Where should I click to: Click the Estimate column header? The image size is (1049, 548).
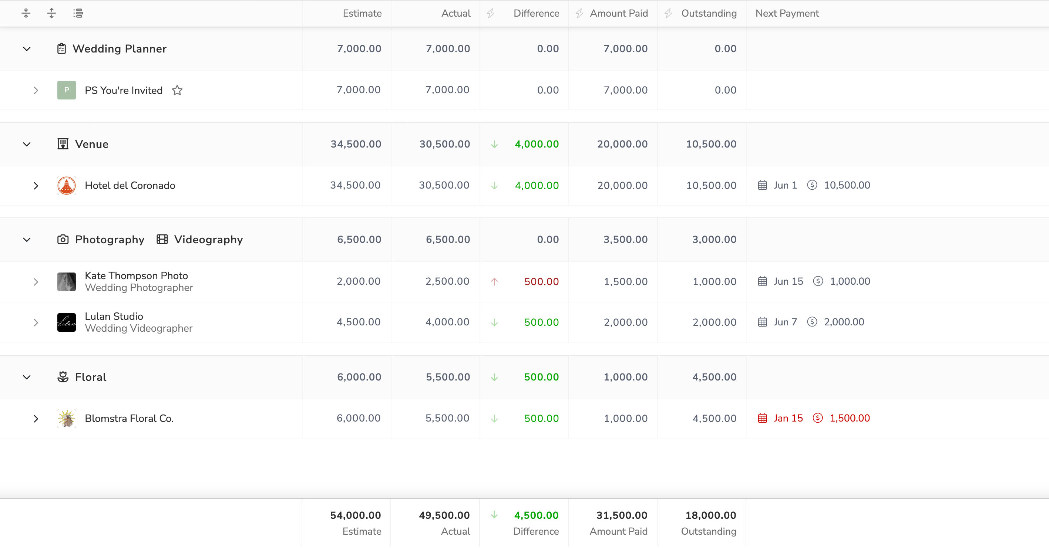(362, 13)
